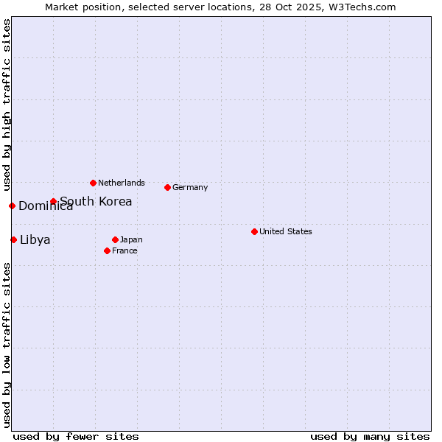Select the South Korea text label

click(x=96, y=201)
